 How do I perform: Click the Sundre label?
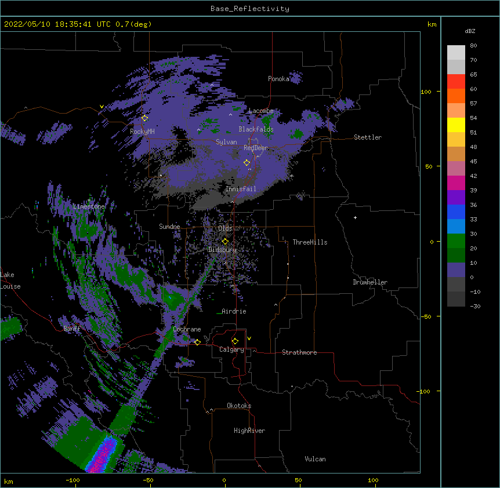pyautogui.click(x=169, y=227)
